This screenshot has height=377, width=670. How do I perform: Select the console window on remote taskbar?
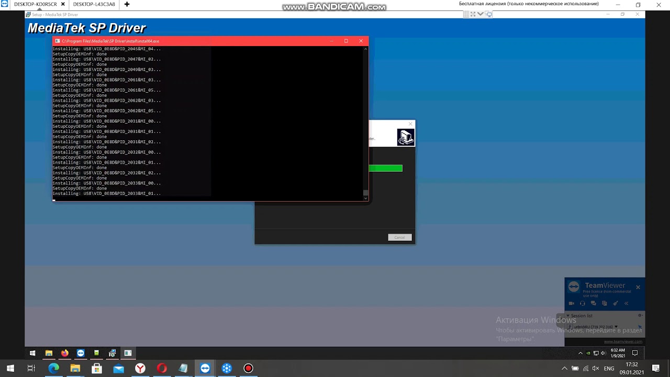click(128, 353)
